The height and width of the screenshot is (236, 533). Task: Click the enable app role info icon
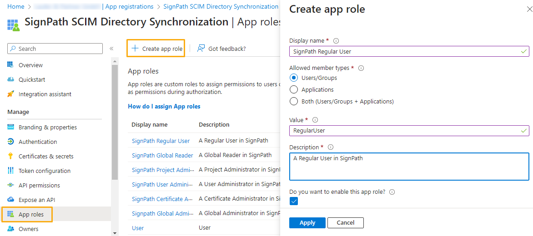(392, 192)
